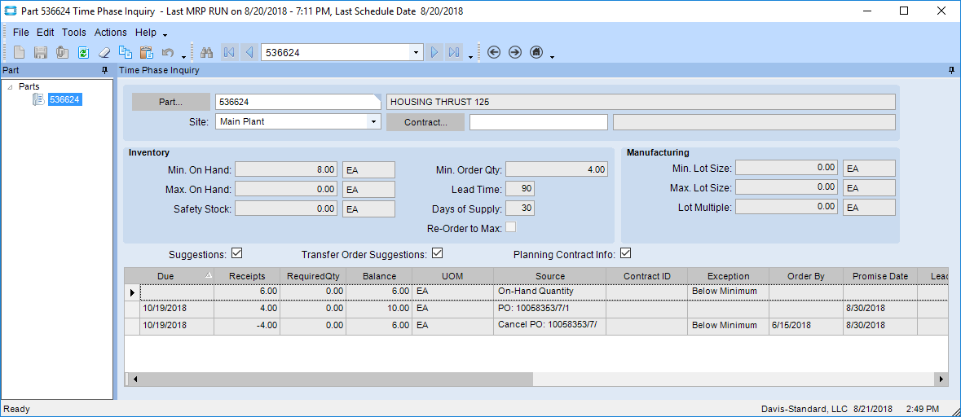Open the part number navigation dropdown
Viewport: 961px width, 417px height.
[x=417, y=53]
